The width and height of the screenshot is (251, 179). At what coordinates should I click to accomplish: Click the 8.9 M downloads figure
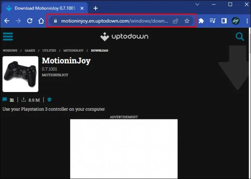pos(34,100)
